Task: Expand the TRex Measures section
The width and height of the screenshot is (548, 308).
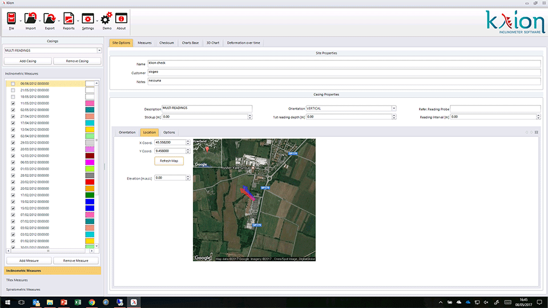Action: point(17,280)
